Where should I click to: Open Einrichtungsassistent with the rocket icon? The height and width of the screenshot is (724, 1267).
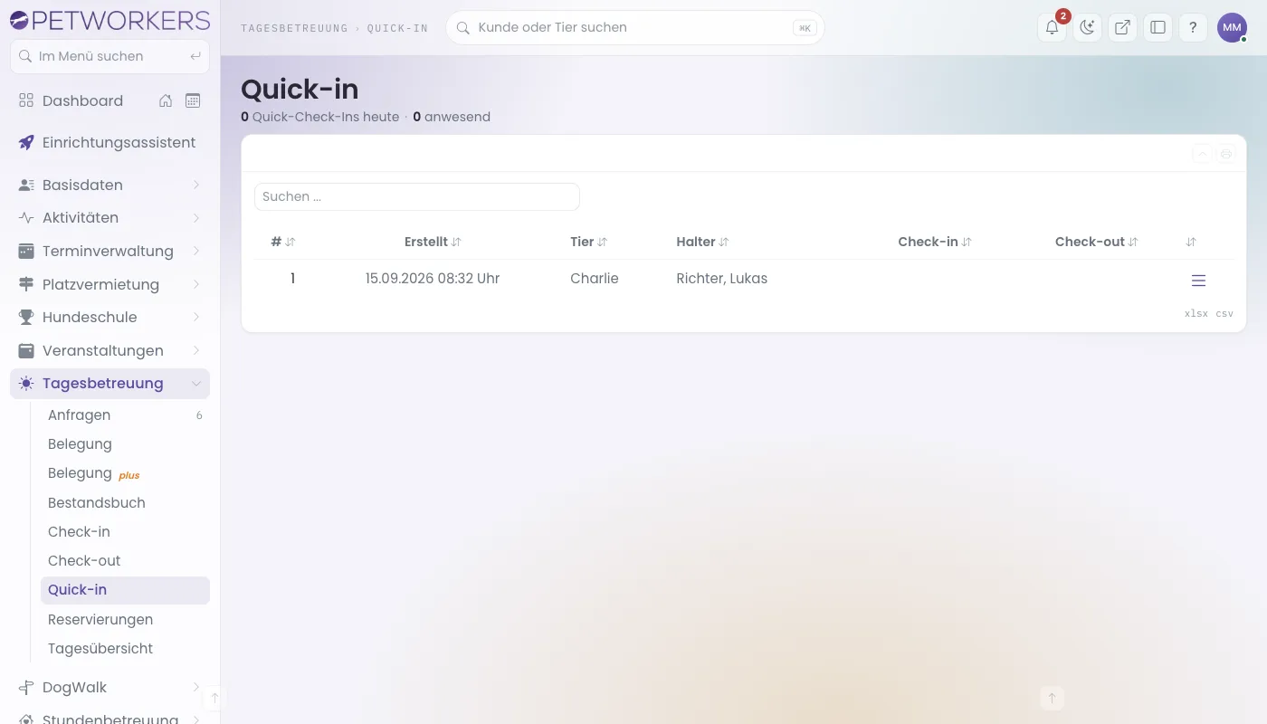[110, 142]
